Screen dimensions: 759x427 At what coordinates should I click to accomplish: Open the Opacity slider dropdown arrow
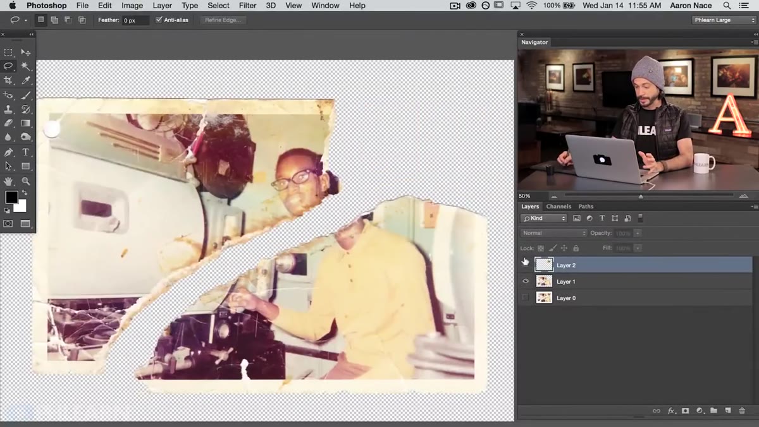(x=638, y=233)
